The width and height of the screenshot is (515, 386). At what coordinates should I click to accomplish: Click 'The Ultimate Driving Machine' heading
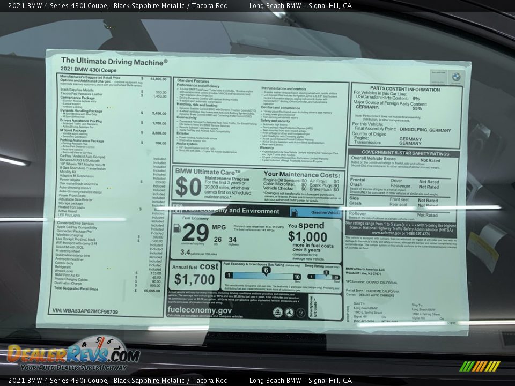coord(114,61)
